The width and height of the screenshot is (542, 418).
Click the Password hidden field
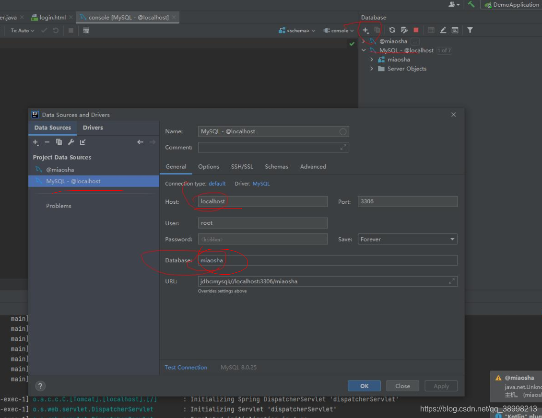click(x=263, y=239)
